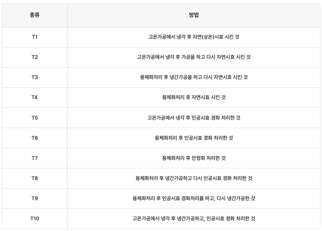Screen dimensions: 322x231
Task: Click T1 description about 자연(상온)시효
Action: pyautogui.click(x=194, y=37)
